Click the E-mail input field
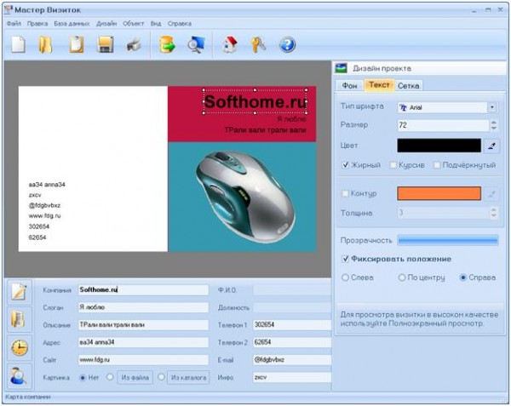511x406 pixels. pos(292,360)
